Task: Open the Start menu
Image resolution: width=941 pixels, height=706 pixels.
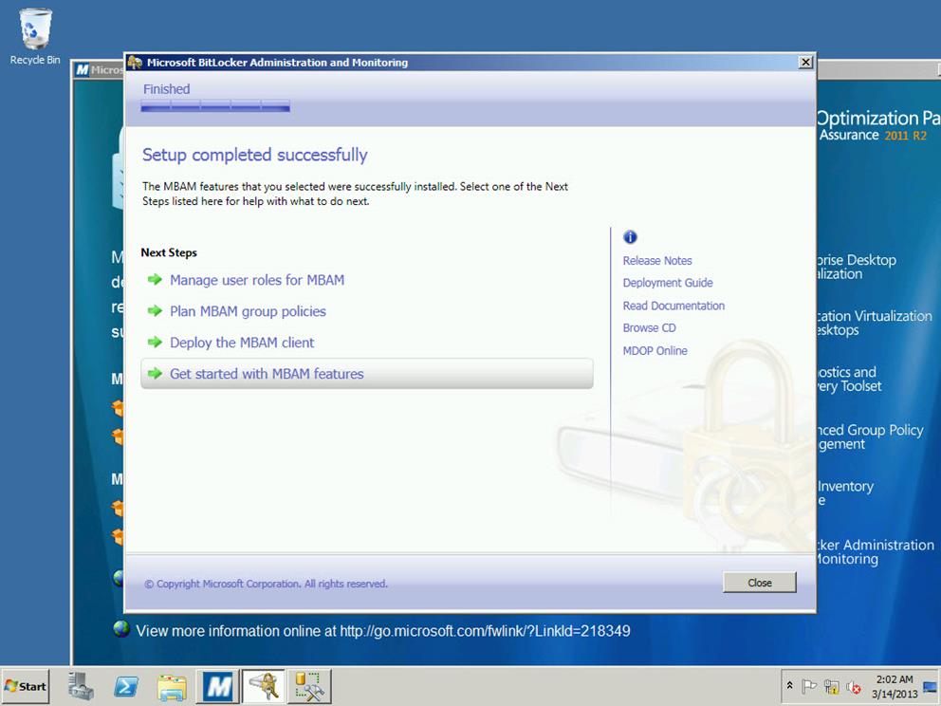Action: (x=26, y=686)
